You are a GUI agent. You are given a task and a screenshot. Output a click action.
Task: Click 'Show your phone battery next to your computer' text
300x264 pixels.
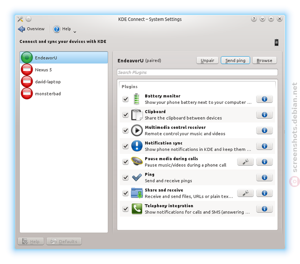(x=198, y=103)
